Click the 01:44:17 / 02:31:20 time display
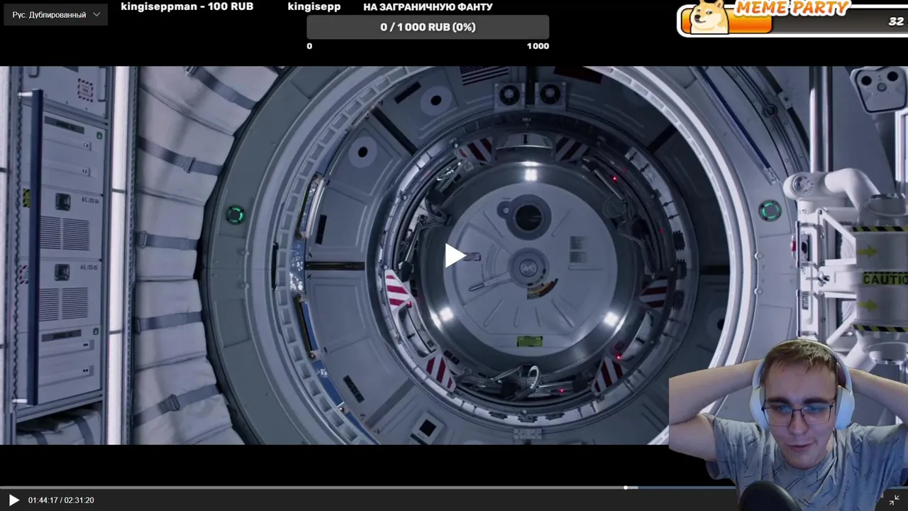This screenshot has height=511, width=908. (x=61, y=500)
